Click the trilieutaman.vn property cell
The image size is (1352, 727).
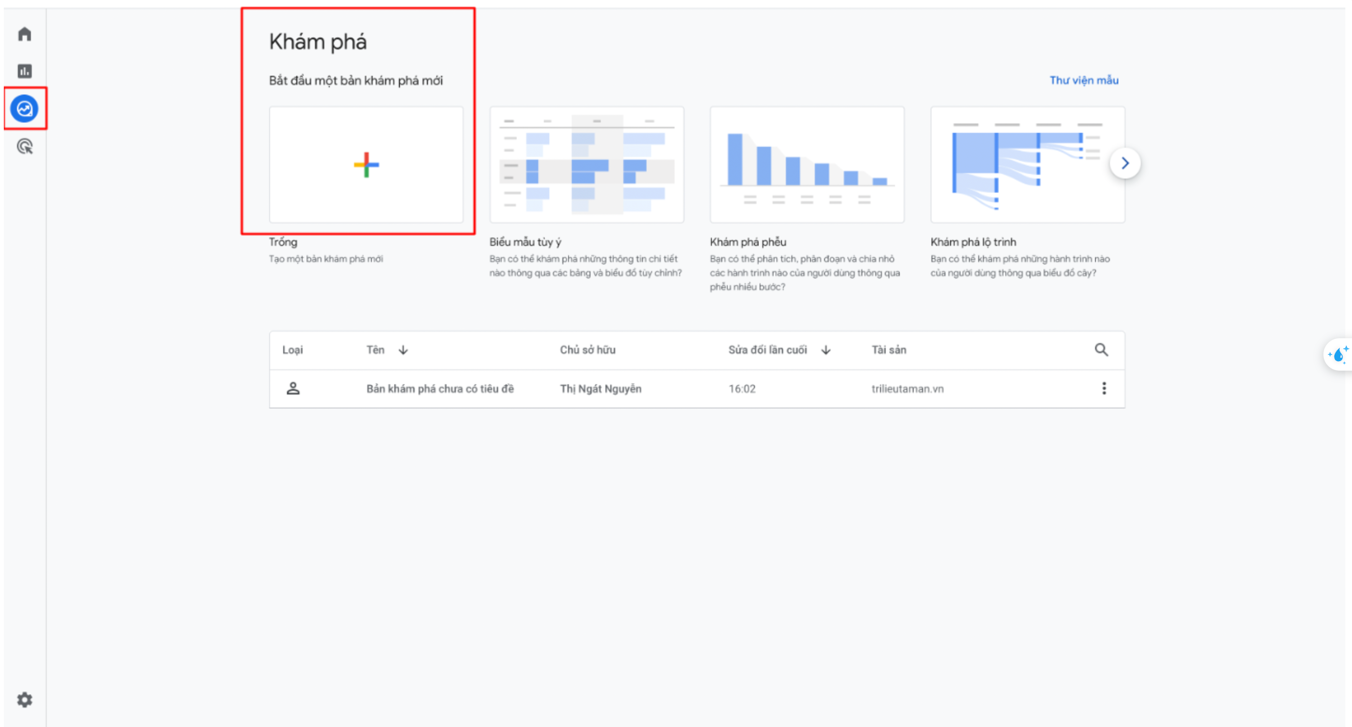coord(908,388)
